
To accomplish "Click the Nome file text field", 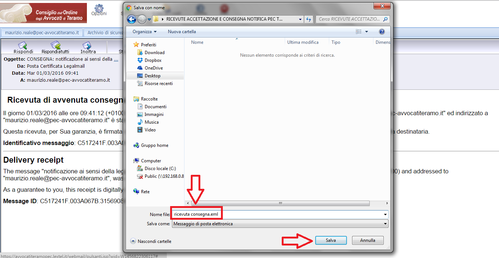I will 280,214.
